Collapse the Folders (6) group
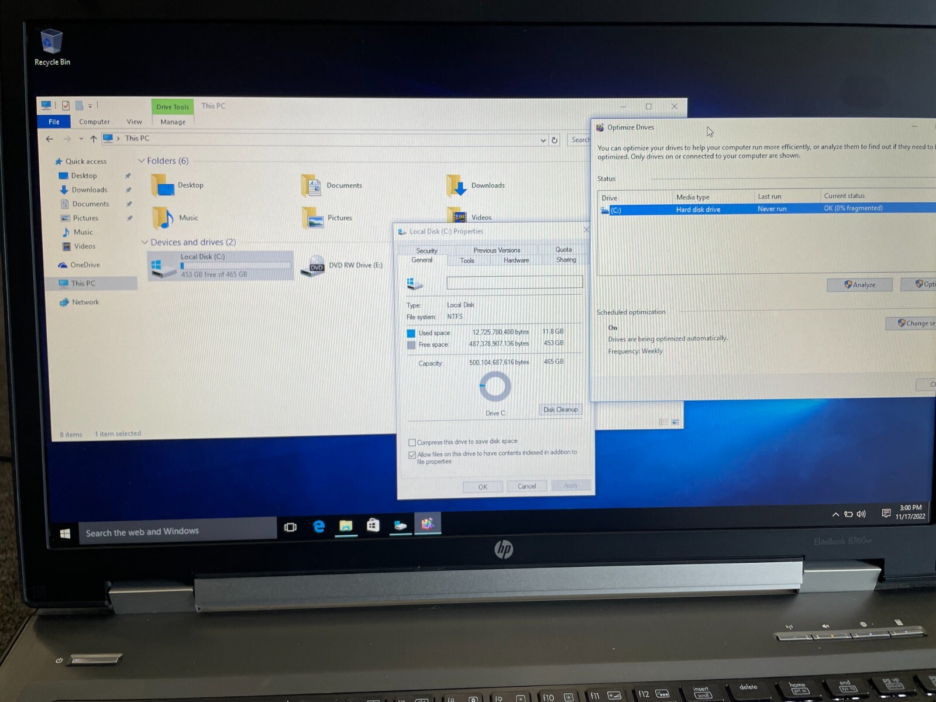This screenshot has height=702, width=936. (141, 161)
